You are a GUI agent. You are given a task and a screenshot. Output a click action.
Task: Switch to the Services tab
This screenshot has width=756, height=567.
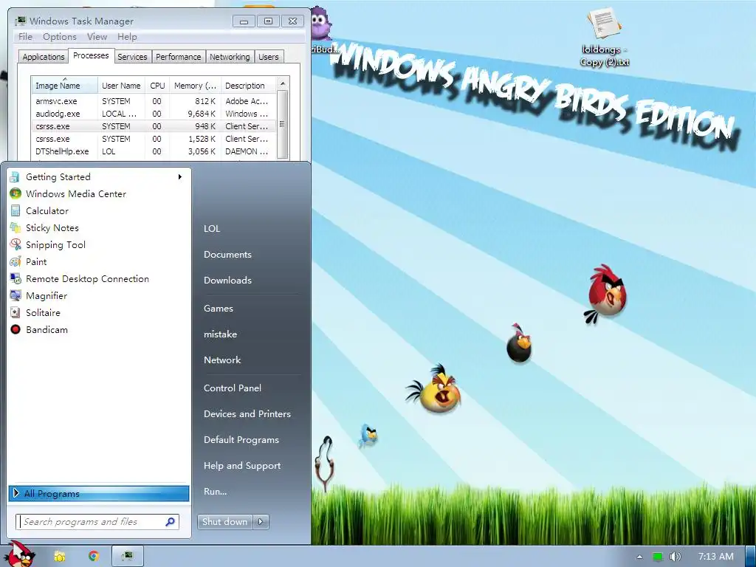click(132, 57)
